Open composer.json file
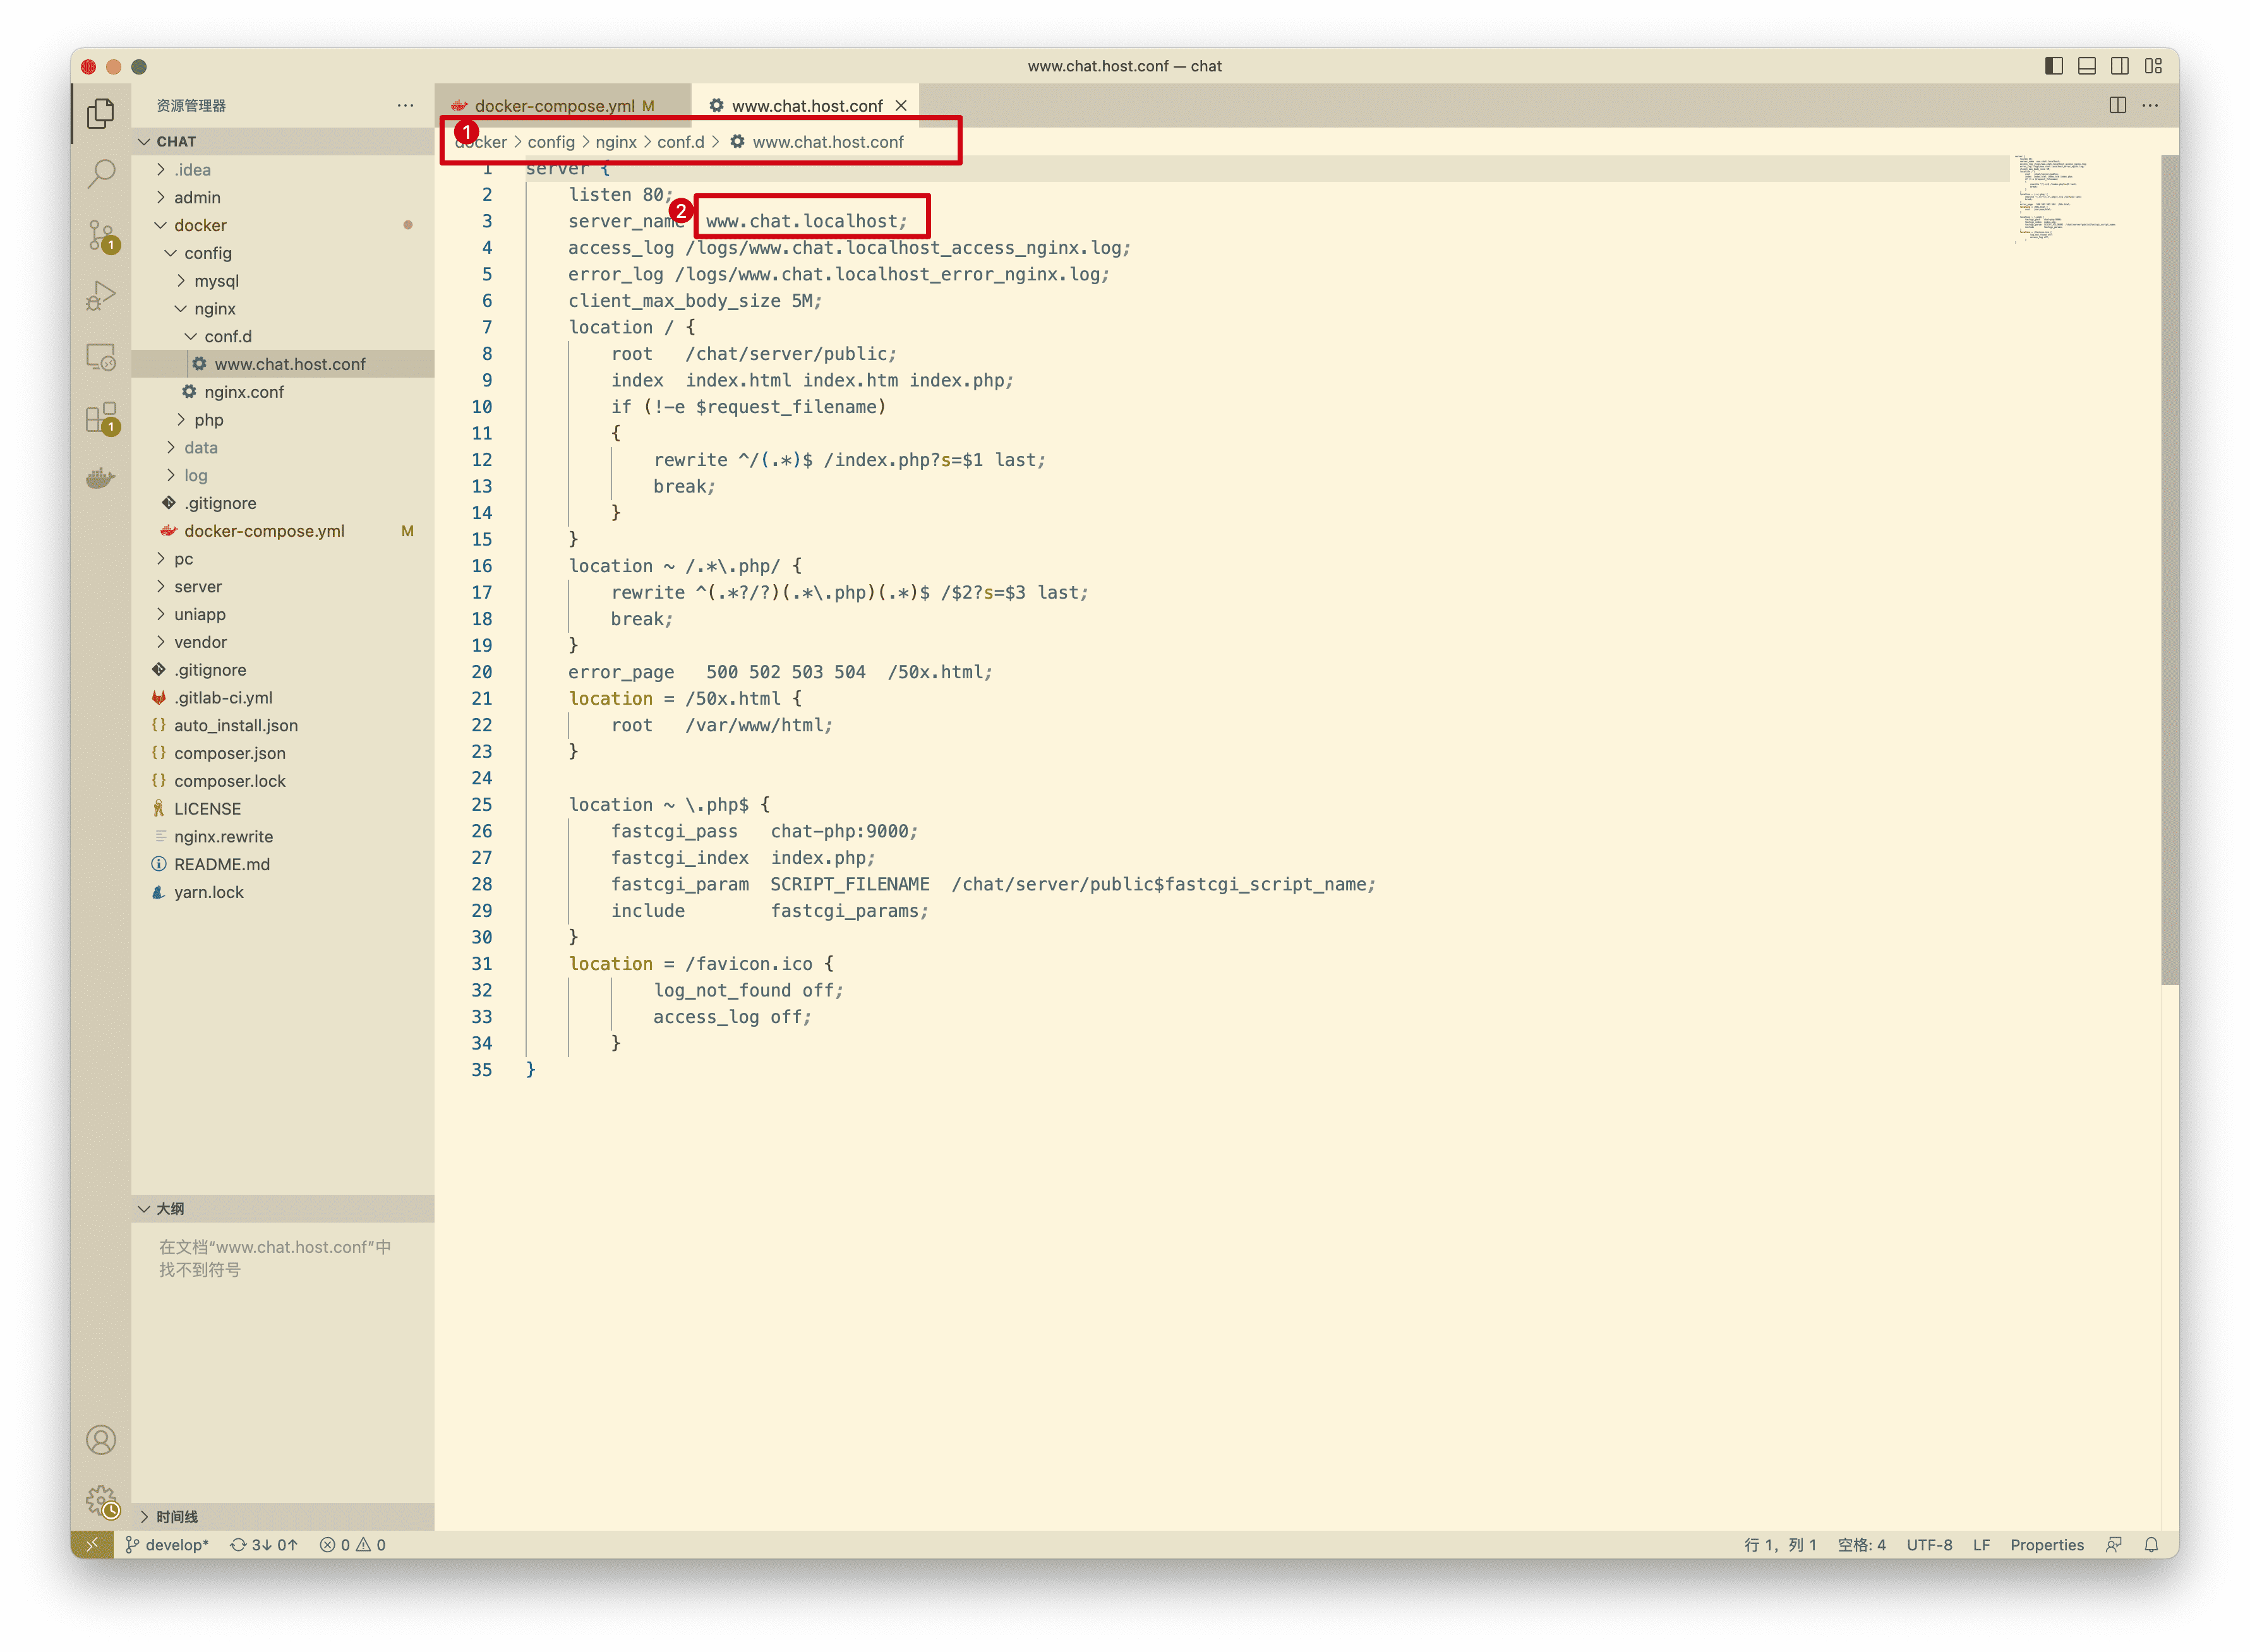The width and height of the screenshot is (2250, 1652). click(x=283, y=754)
